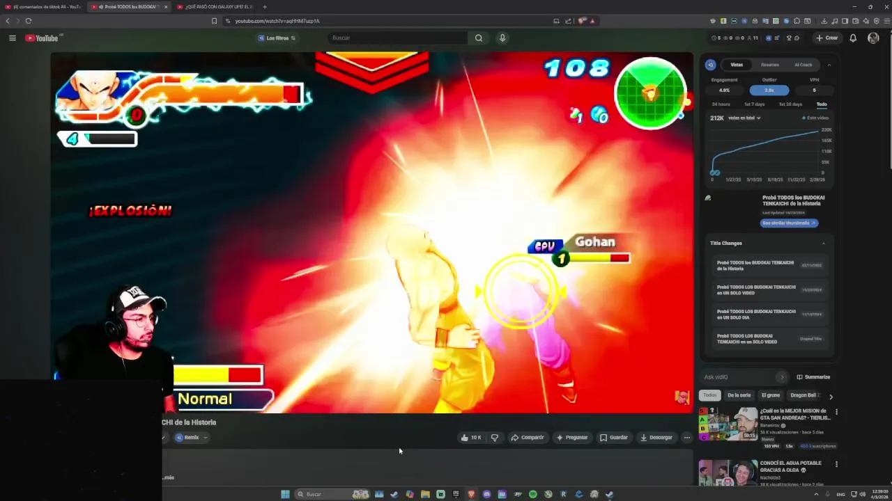Open the Brave Shields lion icon

click(582, 21)
